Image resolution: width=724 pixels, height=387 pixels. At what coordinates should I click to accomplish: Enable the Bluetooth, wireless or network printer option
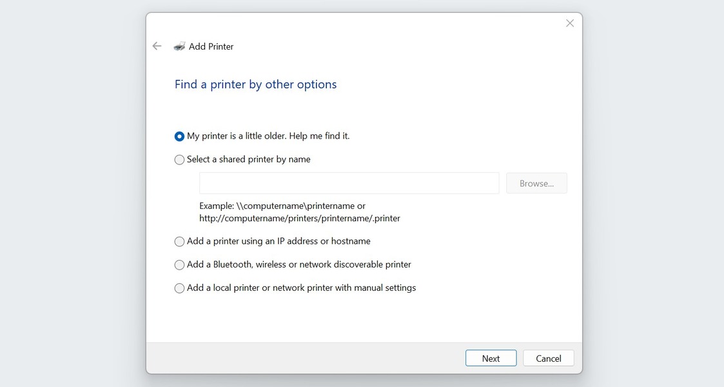[179, 264]
